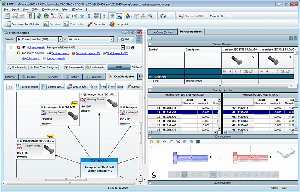The image size is (300, 192).
Task: Click the red remove icon beside Full-text search
Action: pyautogui.click(x=18, y=48)
